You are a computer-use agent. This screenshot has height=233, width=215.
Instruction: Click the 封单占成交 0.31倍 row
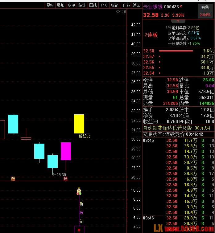click(x=183, y=33)
